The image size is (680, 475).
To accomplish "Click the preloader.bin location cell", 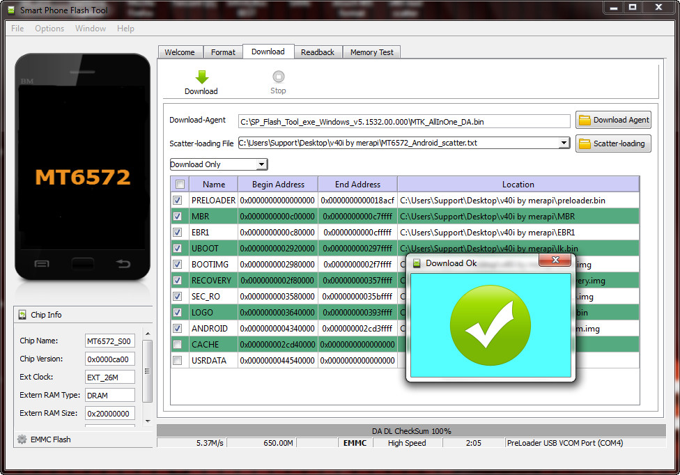I will point(518,200).
